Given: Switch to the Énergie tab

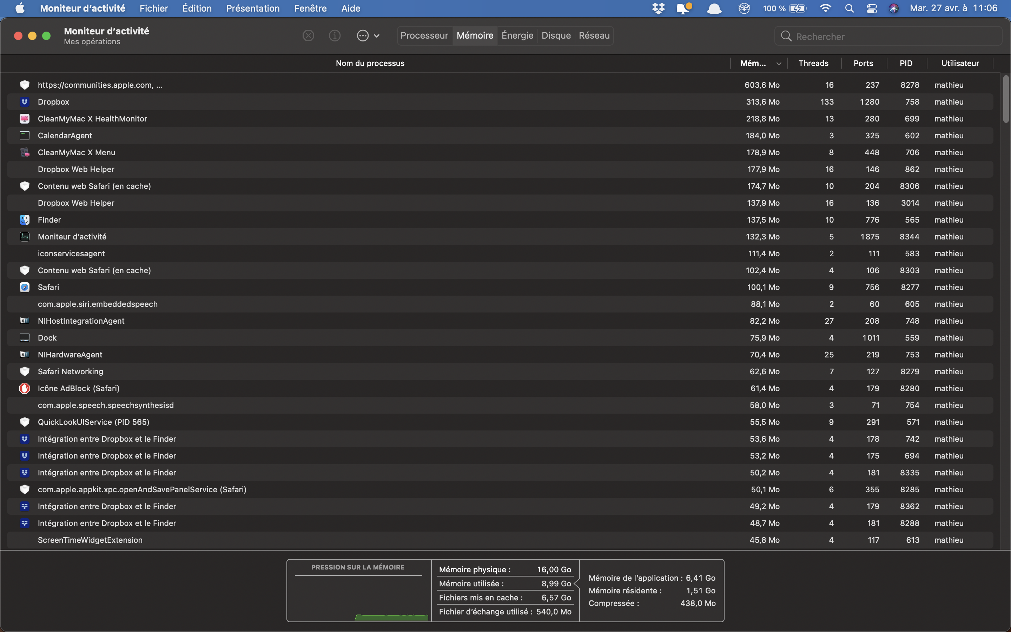Looking at the screenshot, I should pyautogui.click(x=517, y=35).
